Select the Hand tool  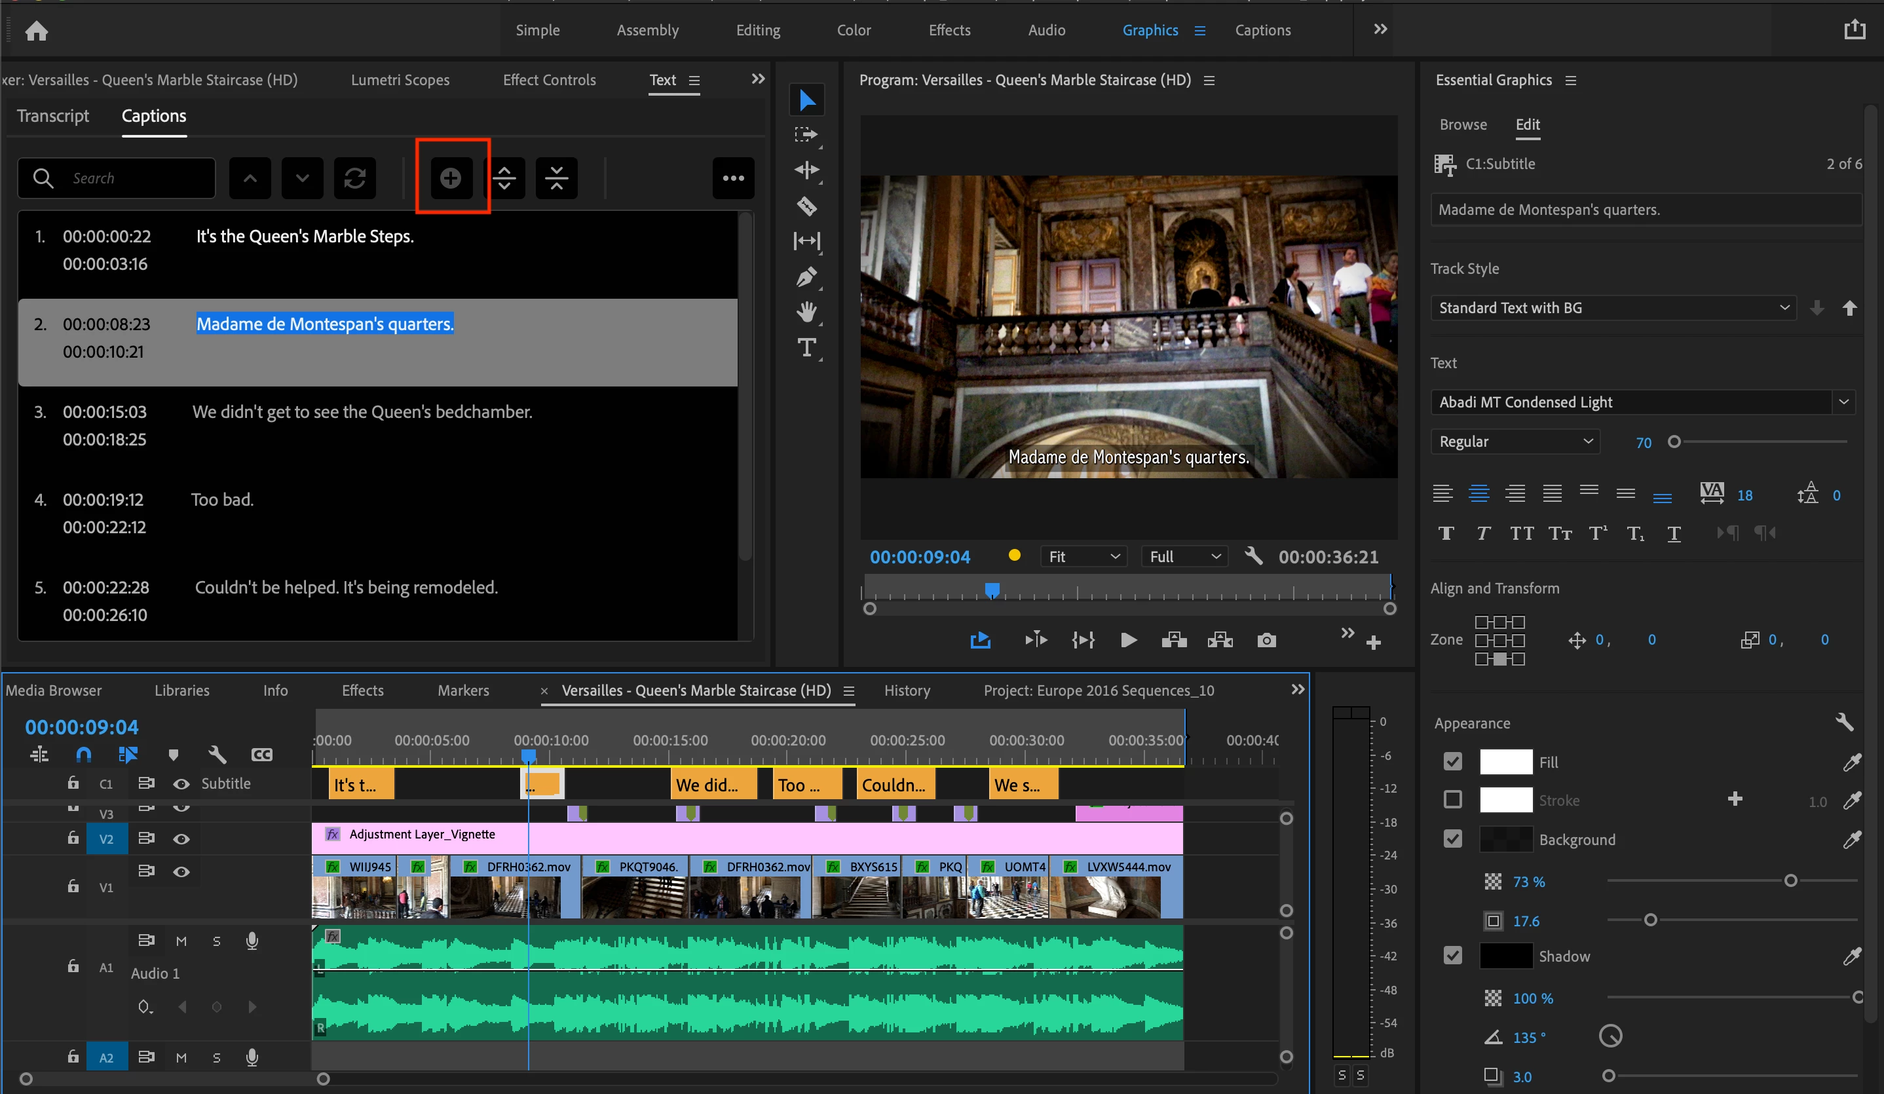[x=806, y=312]
